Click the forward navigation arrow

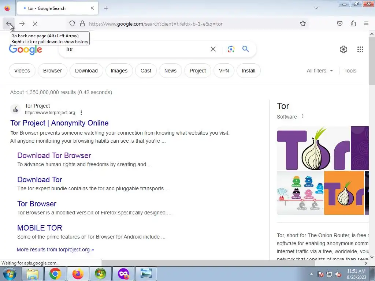click(22, 24)
